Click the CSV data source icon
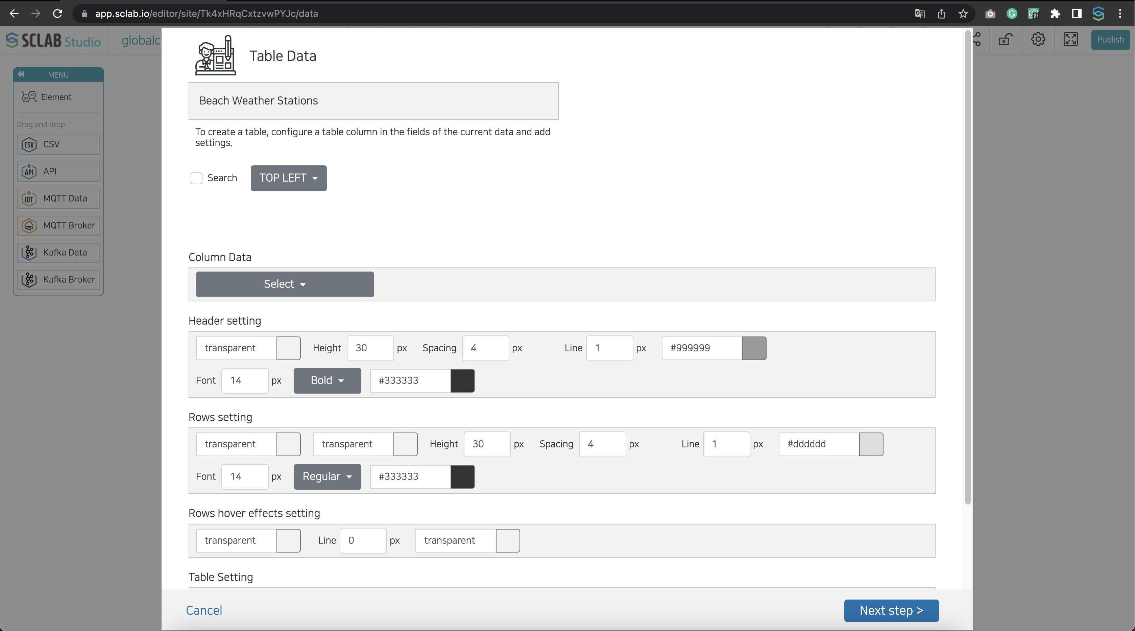Screen dimensions: 1135x631 pos(29,144)
